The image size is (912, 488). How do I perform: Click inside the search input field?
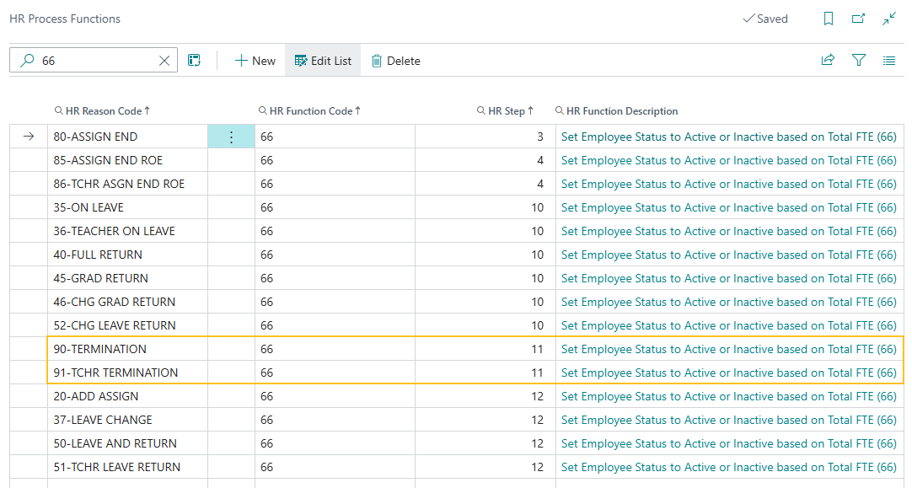(x=93, y=60)
